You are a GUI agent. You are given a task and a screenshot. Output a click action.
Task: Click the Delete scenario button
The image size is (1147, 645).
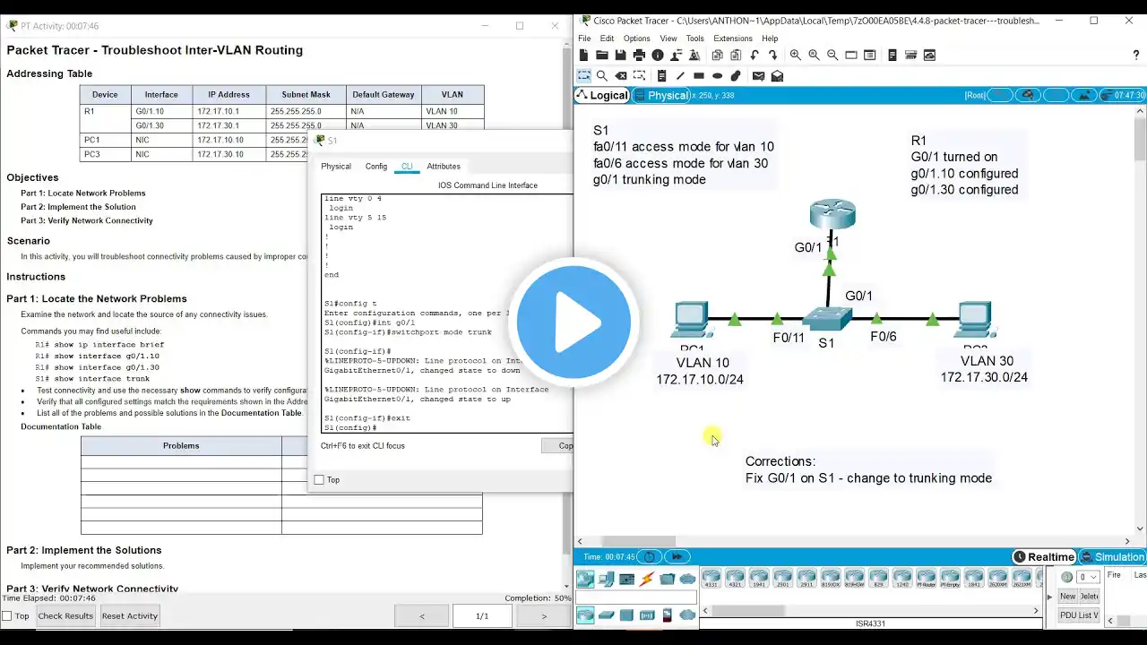point(1090,597)
